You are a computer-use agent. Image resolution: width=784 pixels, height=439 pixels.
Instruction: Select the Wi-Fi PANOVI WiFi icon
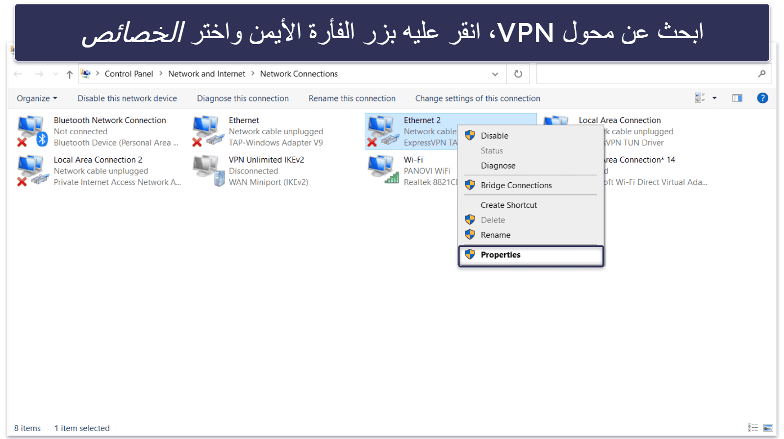click(383, 170)
